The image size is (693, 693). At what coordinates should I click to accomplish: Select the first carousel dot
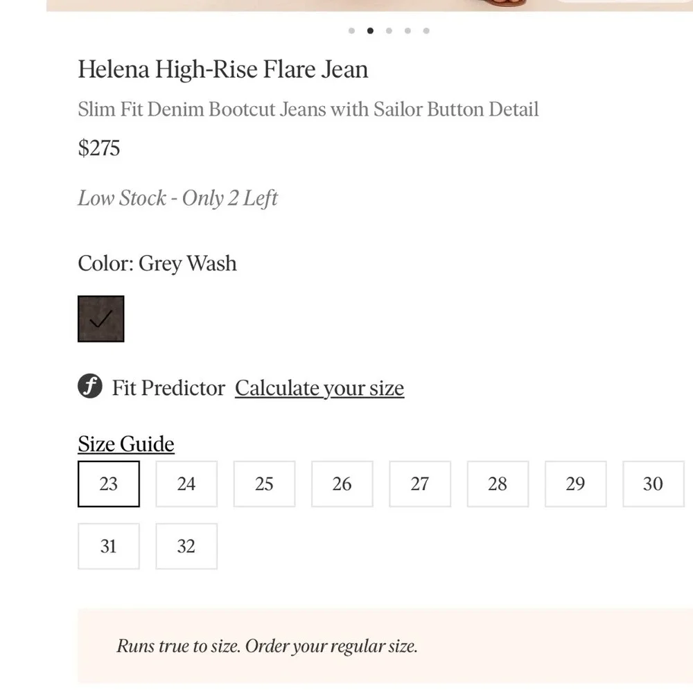coord(351,30)
